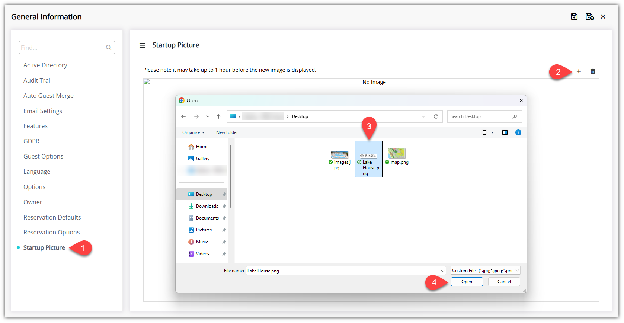Go to Email Settings
This screenshot has height=323, width=624.
pos(43,111)
